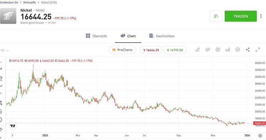The image size is (266, 140).
Task: Open three-dot more options menu
Action: pos(261,16)
